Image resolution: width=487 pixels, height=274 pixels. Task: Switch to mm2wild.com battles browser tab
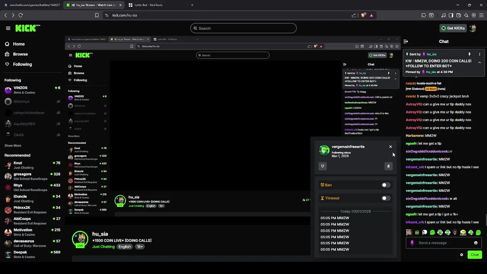(x=32, y=5)
